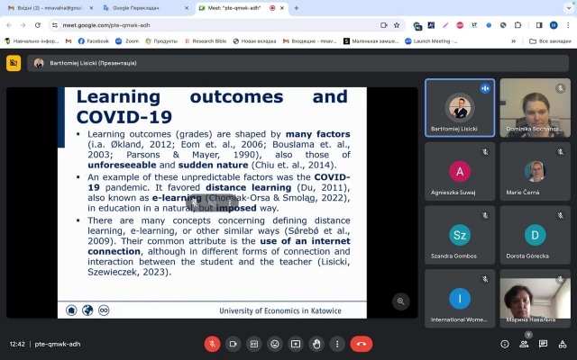Turn on closed captions
This screenshot has height=360, width=577.
pos(254,344)
